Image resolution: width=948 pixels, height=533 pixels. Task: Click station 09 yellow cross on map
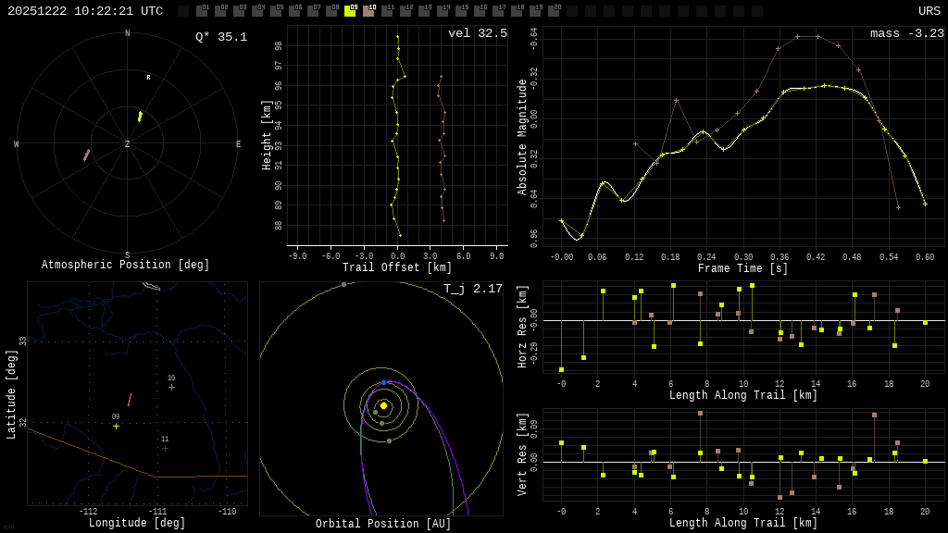(116, 426)
